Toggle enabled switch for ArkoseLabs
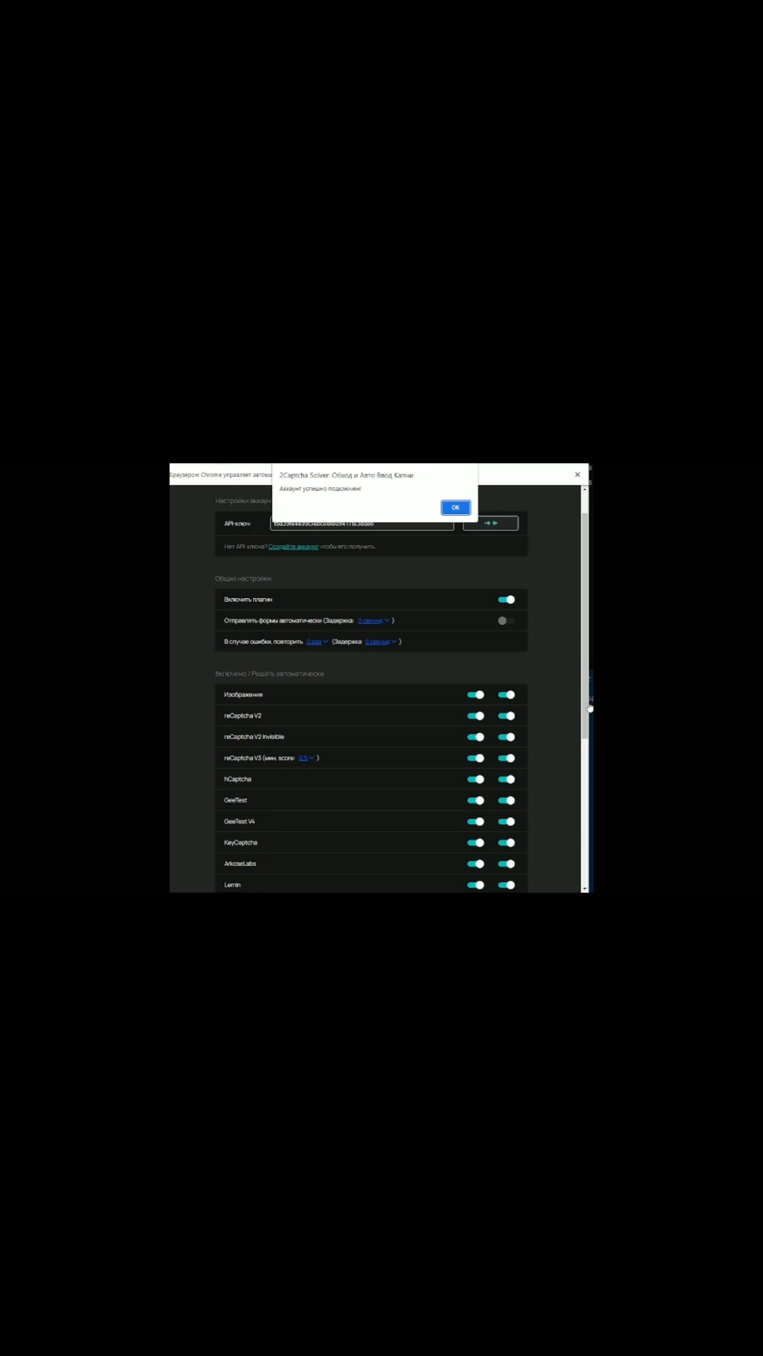The width and height of the screenshot is (763, 1356). pos(476,864)
